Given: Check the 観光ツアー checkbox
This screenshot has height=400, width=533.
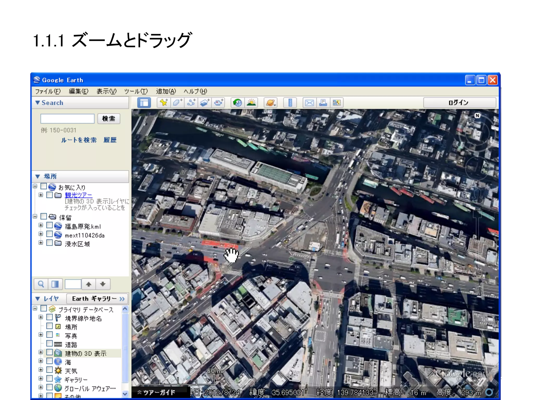Looking at the screenshot, I should tap(49, 195).
